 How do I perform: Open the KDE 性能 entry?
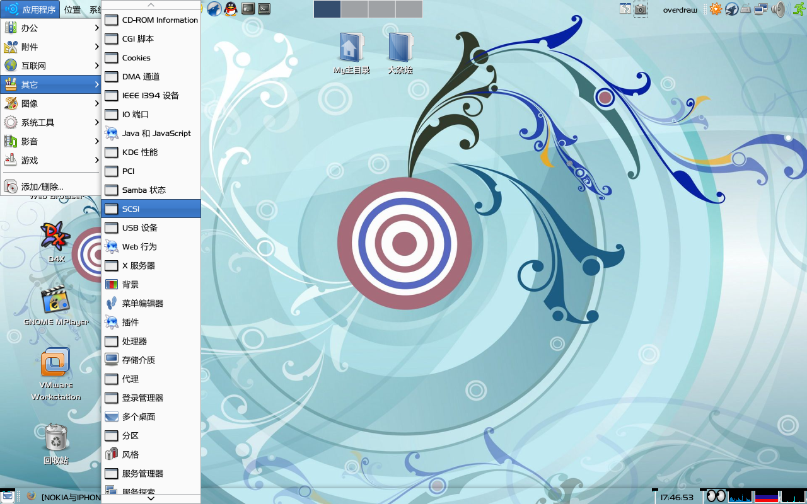click(151, 152)
